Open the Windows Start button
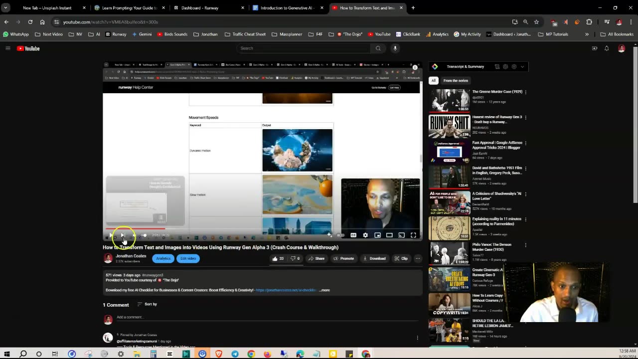This screenshot has width=638, height=359. [x=7, y=354]
